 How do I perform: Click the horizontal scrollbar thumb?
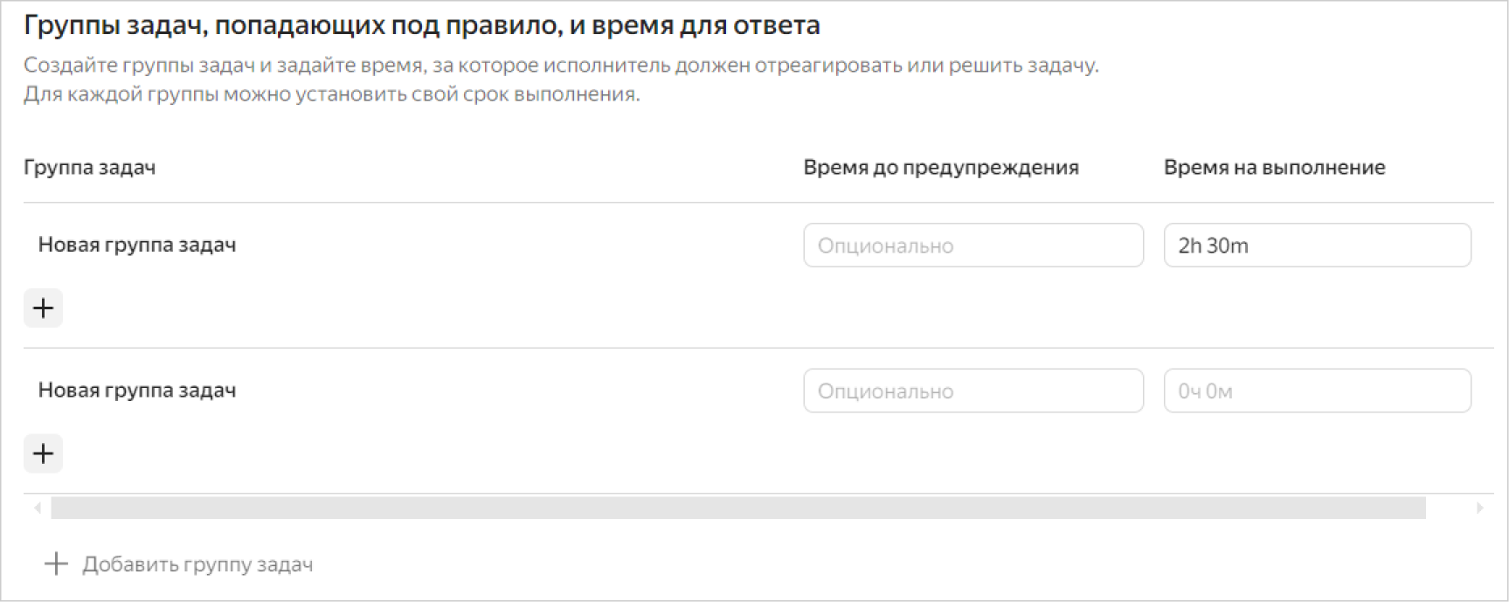pos(737,508)
